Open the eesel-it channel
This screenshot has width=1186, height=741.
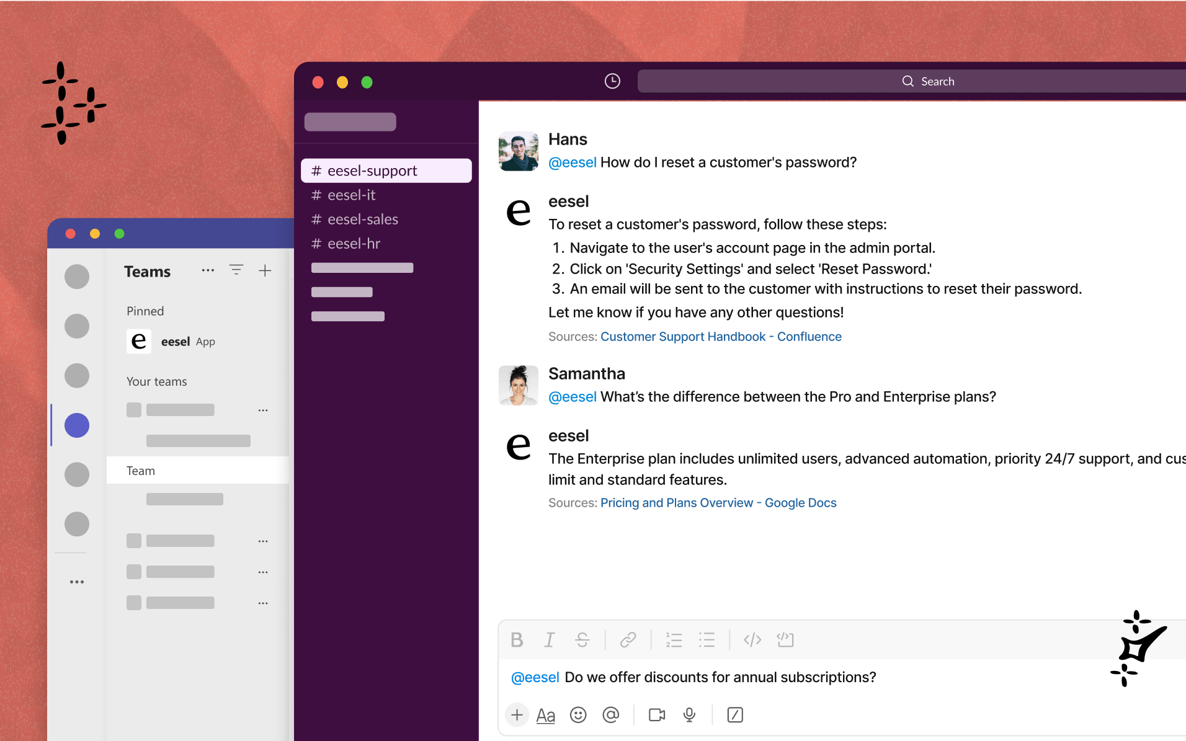click(343, 195)
